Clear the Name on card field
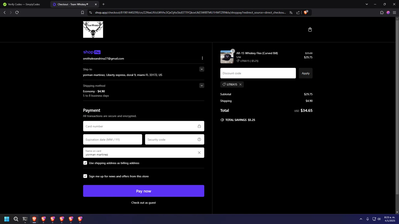 pos(199,153)
